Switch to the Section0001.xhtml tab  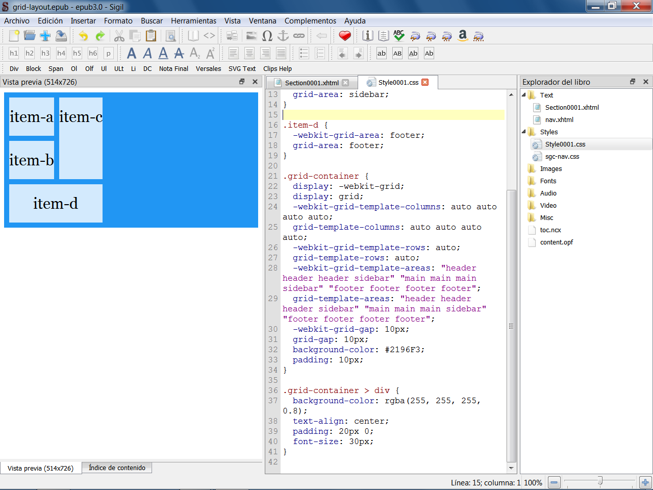coord(311,83)
